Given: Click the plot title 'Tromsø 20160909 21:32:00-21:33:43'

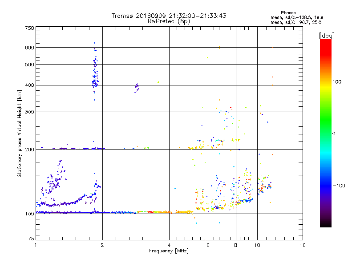Looking at the screenshot, I should tap(169, 16).
